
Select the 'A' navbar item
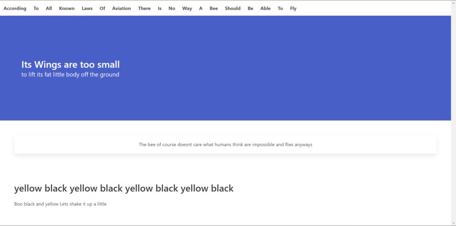click(x=201, y=8)
